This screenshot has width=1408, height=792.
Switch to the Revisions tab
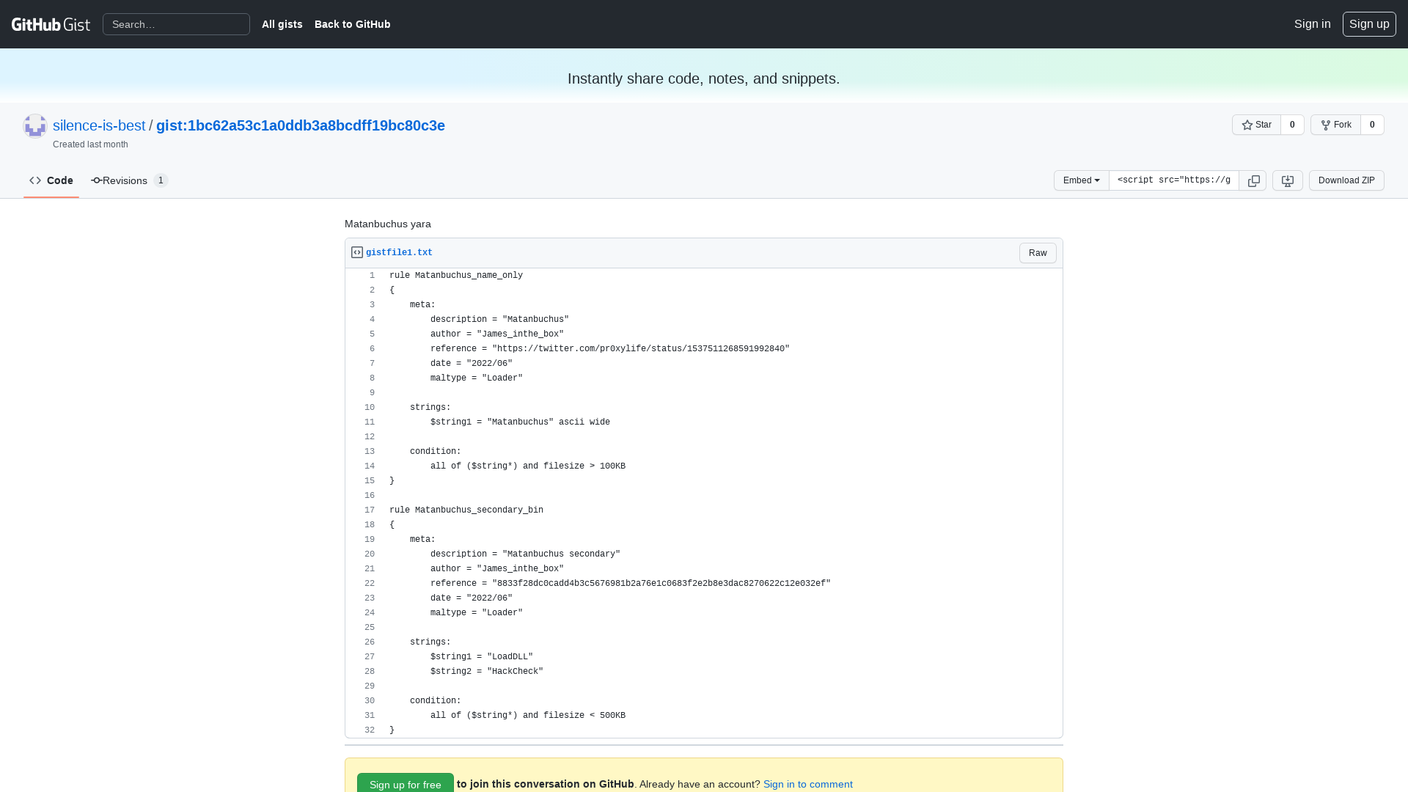[x=124, y=180]
